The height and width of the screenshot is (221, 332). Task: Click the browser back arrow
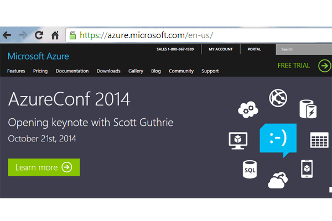(x=7, y=35)
